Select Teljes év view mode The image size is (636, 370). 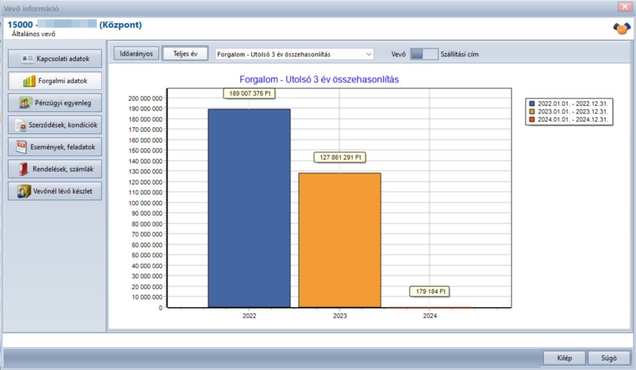(185, 53)
